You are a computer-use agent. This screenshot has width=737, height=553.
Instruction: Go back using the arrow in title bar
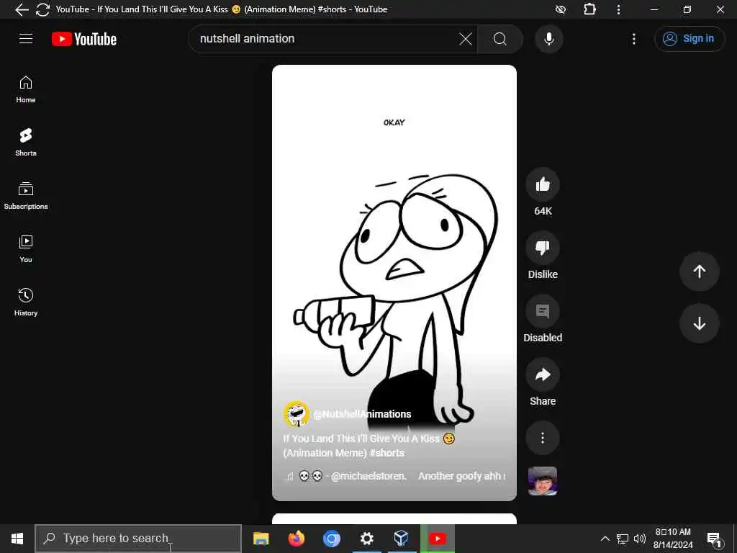22,9
